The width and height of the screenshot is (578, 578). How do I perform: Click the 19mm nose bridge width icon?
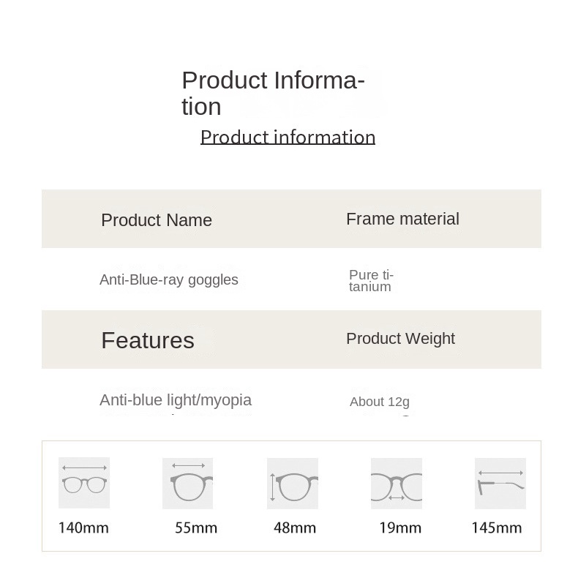point(397,483)
